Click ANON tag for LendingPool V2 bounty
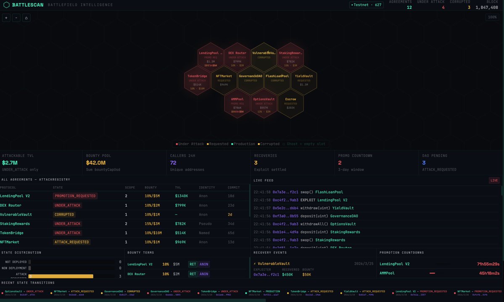The width and height of the screenshot is (504, 302). point(204,265)
